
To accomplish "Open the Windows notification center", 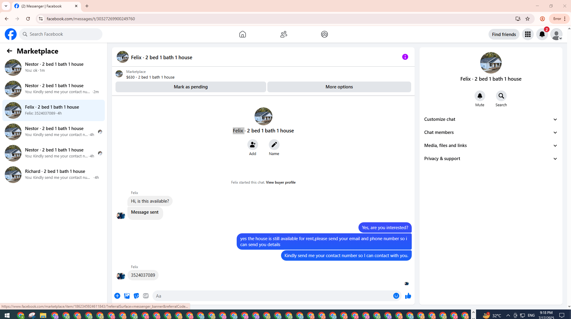I will pos(562,315).
